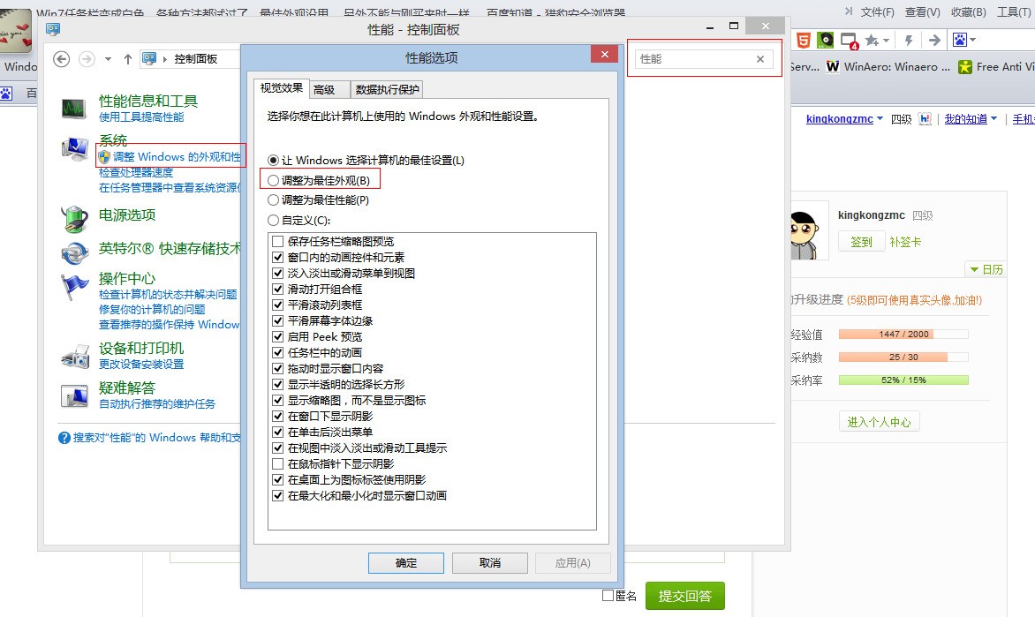Expand the 日历 calendar dropdown

[x=973, y=269]
